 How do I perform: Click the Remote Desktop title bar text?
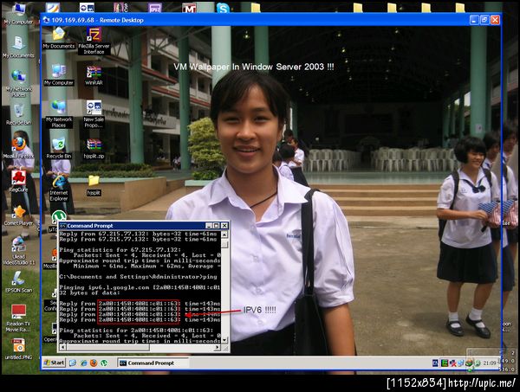97,20
